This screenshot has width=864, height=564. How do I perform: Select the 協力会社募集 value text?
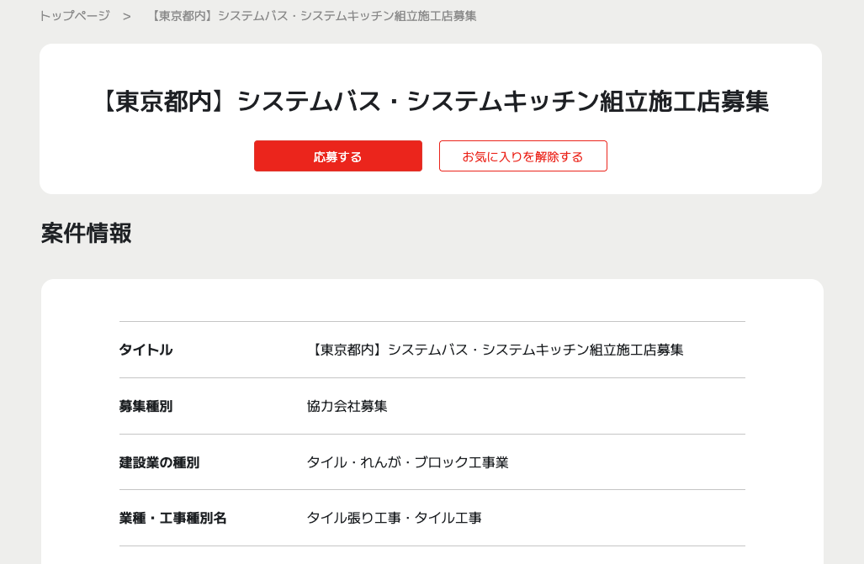347,406
